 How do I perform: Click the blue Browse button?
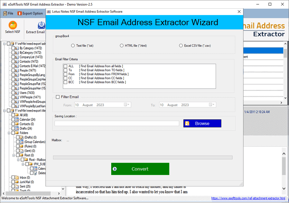pos(202,123)
